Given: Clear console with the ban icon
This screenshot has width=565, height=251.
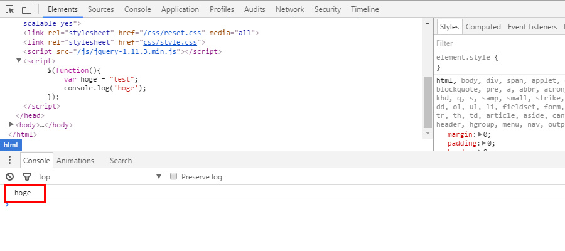Looking at the screenshot, I should (x=10, y=177).
